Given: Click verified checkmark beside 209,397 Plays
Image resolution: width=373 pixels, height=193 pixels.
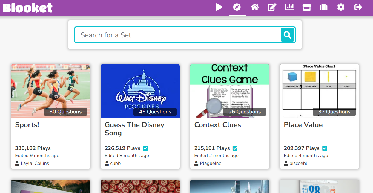Looking at the screenshot, I should [325, 148].
